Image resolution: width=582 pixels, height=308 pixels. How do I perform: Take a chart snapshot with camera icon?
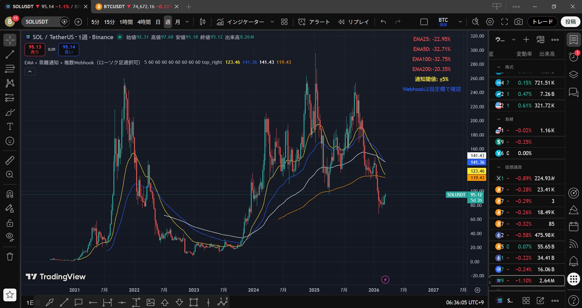518,22
